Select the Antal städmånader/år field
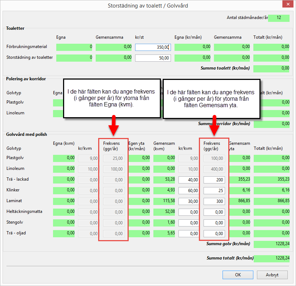 (278, 18)
